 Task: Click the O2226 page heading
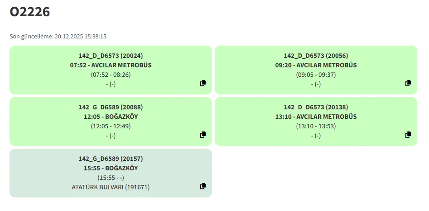point(30,13)
